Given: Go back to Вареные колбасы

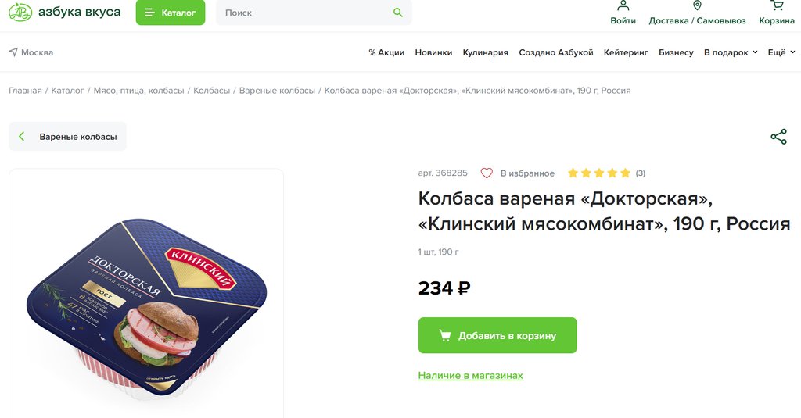Looking at the screenshot, I should (67, 136).
